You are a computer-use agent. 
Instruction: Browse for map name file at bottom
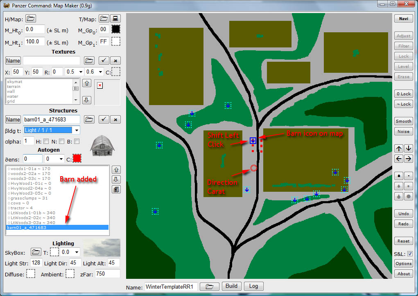pos(210,287)
